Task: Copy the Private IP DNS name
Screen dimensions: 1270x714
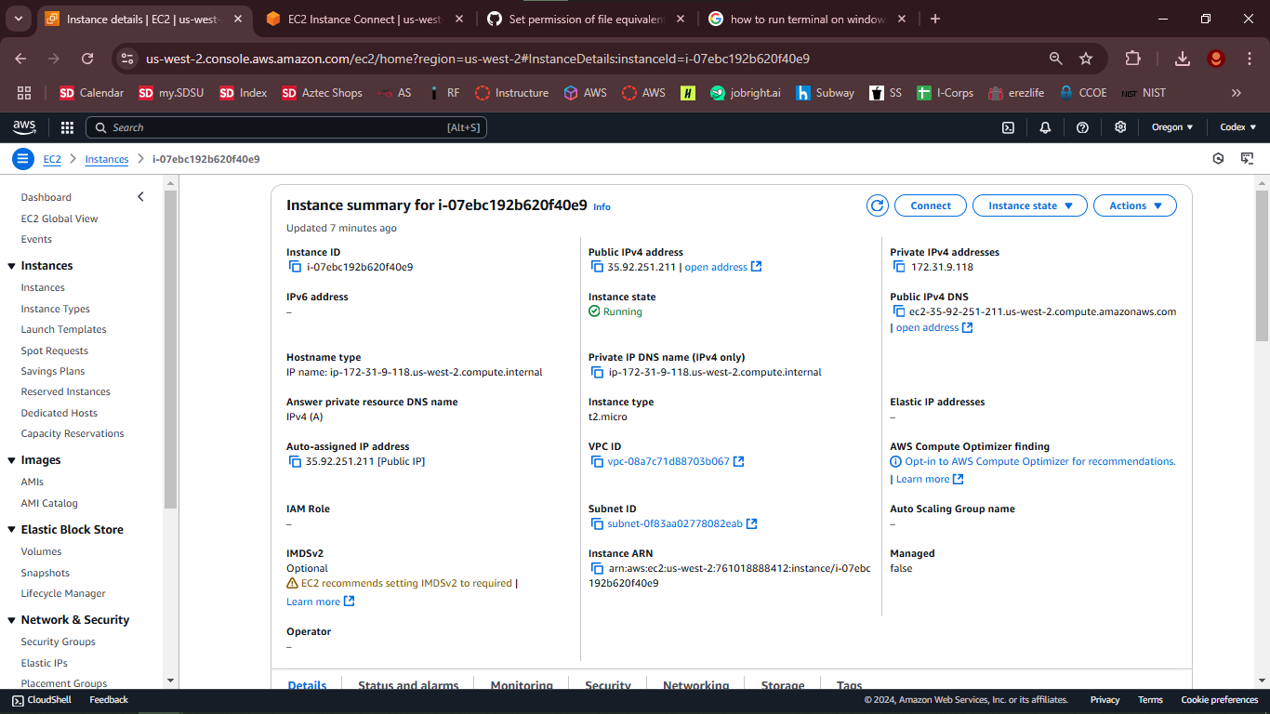Action: click(x=598, y=372)
